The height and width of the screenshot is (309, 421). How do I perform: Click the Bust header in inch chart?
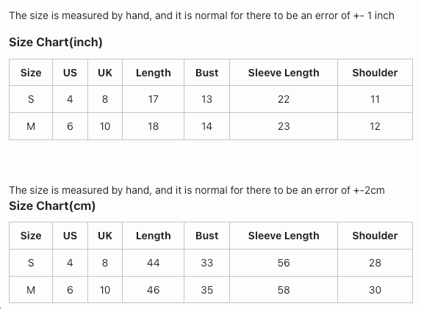point(206,73)
